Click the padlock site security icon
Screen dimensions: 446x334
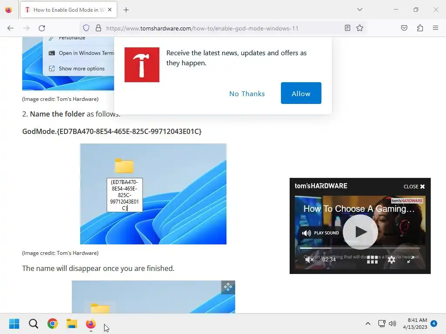(x=98, y=28)
